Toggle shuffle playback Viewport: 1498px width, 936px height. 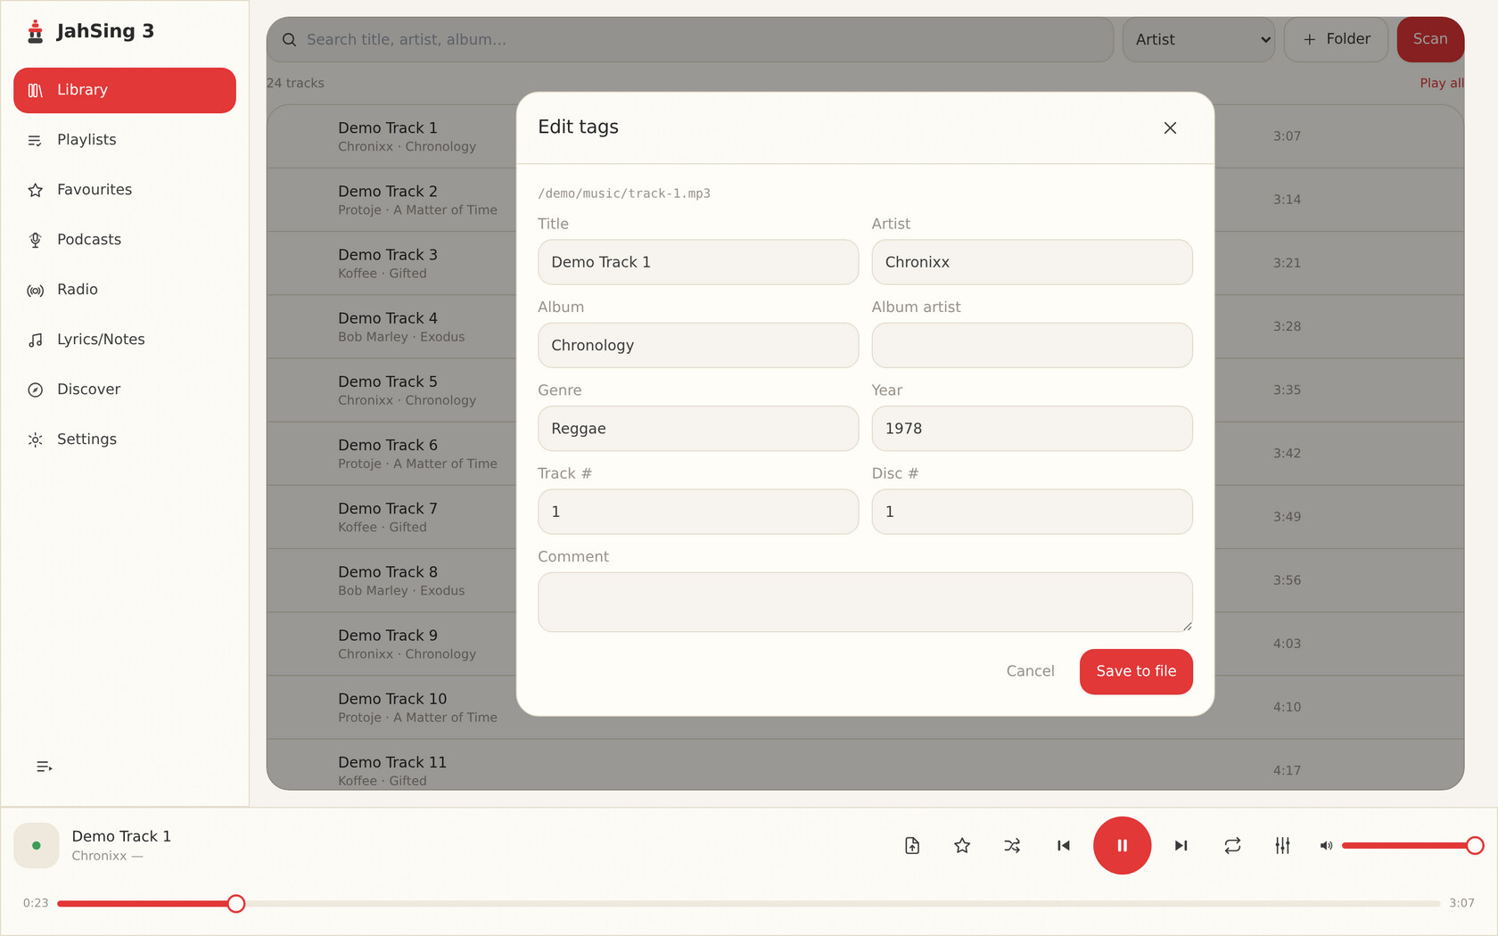[x=1012, y=845]
